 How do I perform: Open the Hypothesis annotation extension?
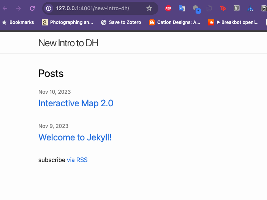coord(237,8)
